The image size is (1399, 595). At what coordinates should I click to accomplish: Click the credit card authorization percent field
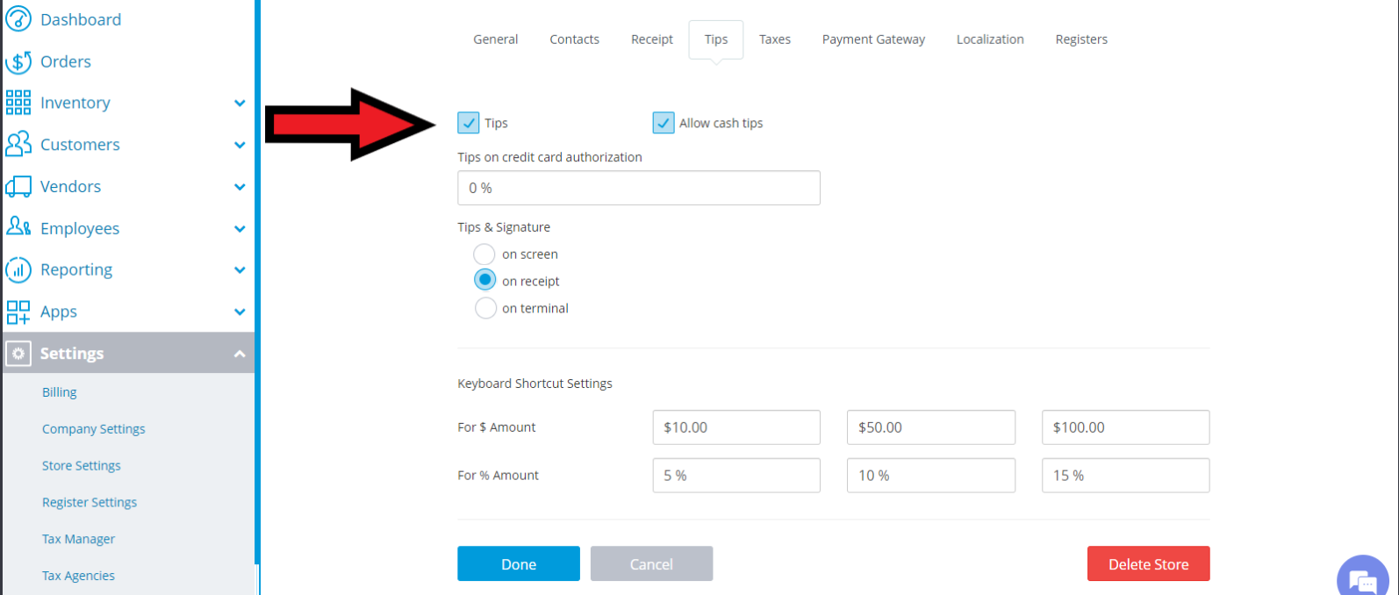point(639,188)
